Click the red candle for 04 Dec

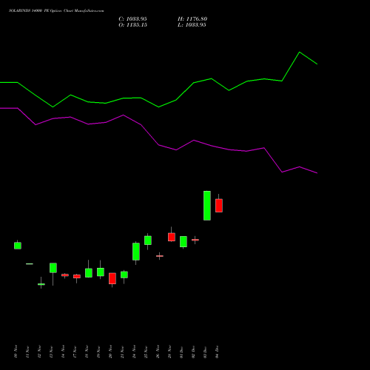[x=219, y=205]
